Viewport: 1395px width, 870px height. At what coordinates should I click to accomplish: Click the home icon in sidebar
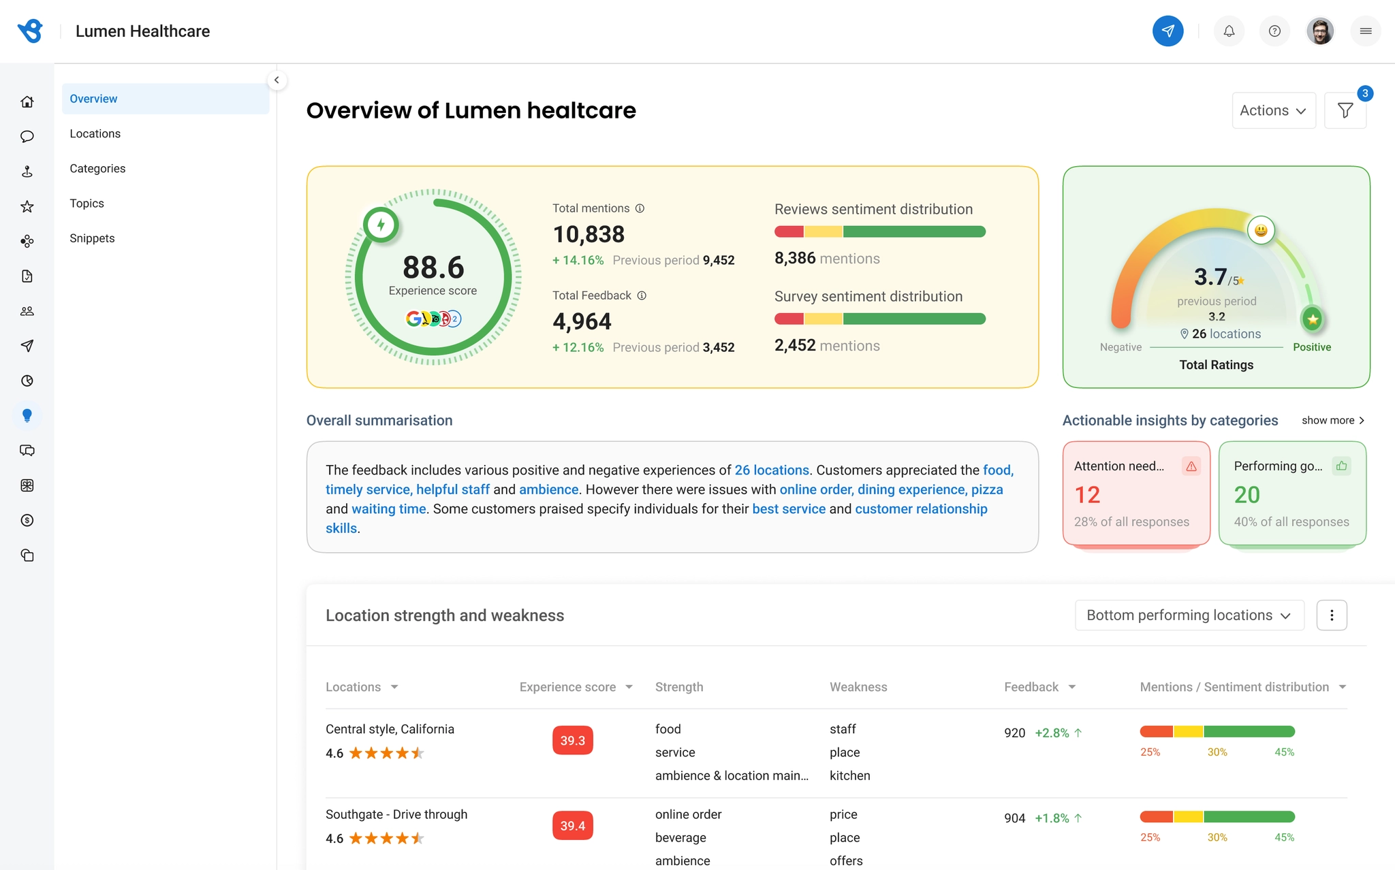pos(27,102)
